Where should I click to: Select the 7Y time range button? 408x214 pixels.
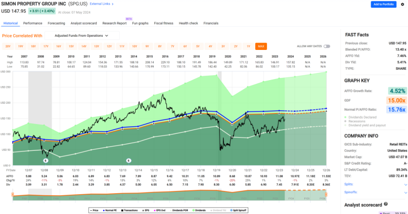(172, 46)
